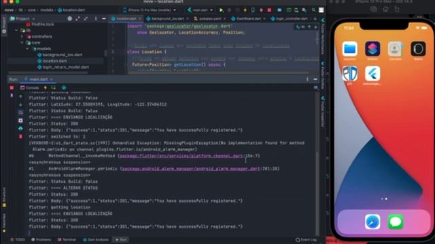
Task: Open Flutter Outline side tab
Action: pos(323,75)
